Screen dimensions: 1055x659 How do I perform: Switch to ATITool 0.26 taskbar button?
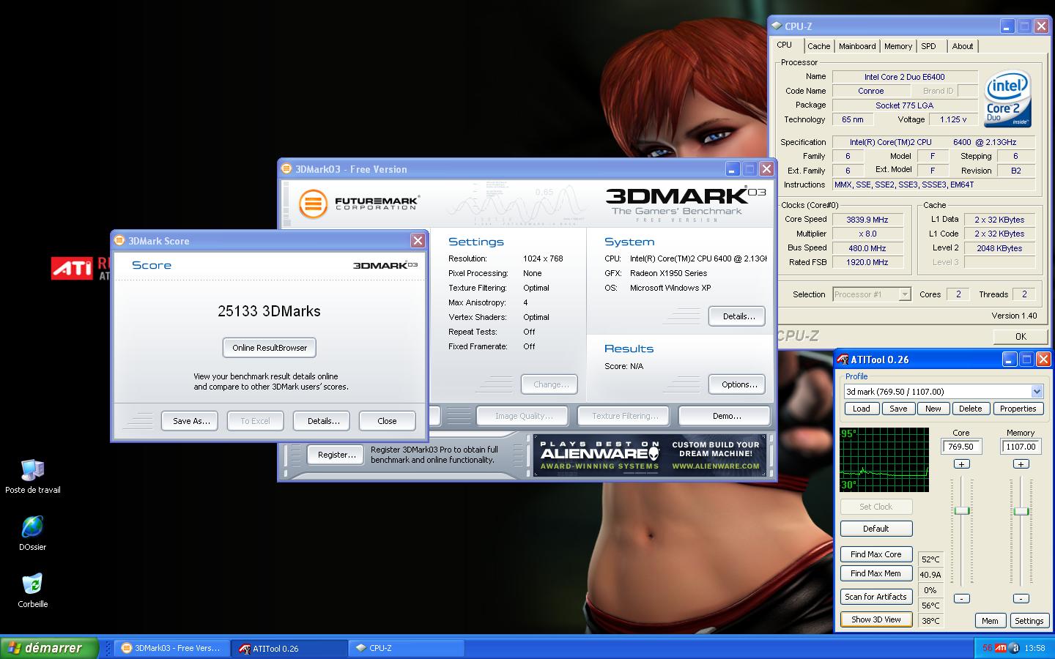[289, 648]
